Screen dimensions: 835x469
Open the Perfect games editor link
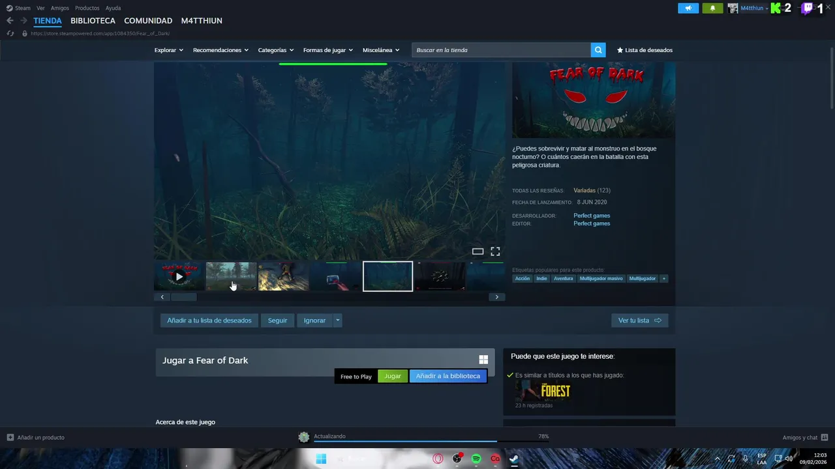[x=592, y=223]
